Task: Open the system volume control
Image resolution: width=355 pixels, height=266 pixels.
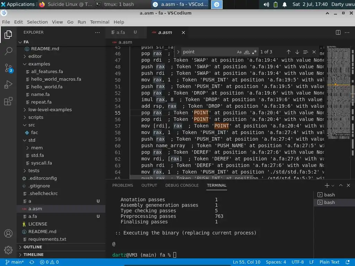Action: [x=266, y=5]
